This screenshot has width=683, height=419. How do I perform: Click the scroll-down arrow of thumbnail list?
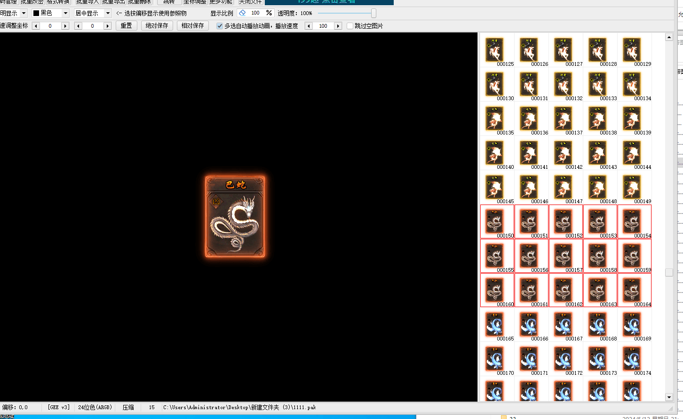click(669, 397)
